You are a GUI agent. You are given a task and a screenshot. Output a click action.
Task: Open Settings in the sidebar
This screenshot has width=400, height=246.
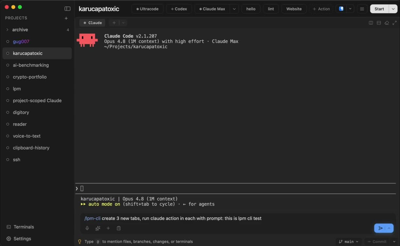[19, 238]
